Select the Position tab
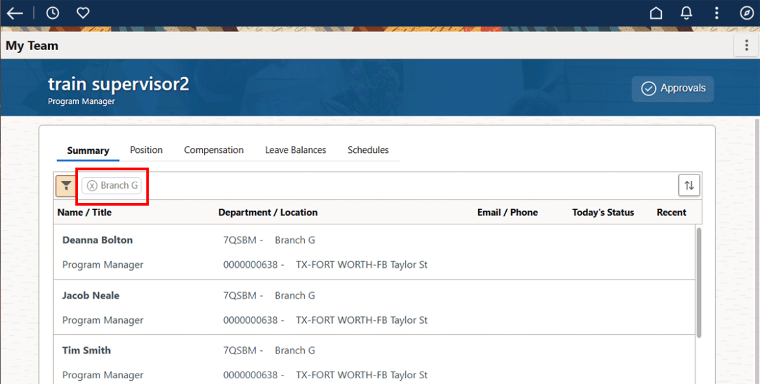Viewport: 760px width, 384px height. [x=146, y=150]
